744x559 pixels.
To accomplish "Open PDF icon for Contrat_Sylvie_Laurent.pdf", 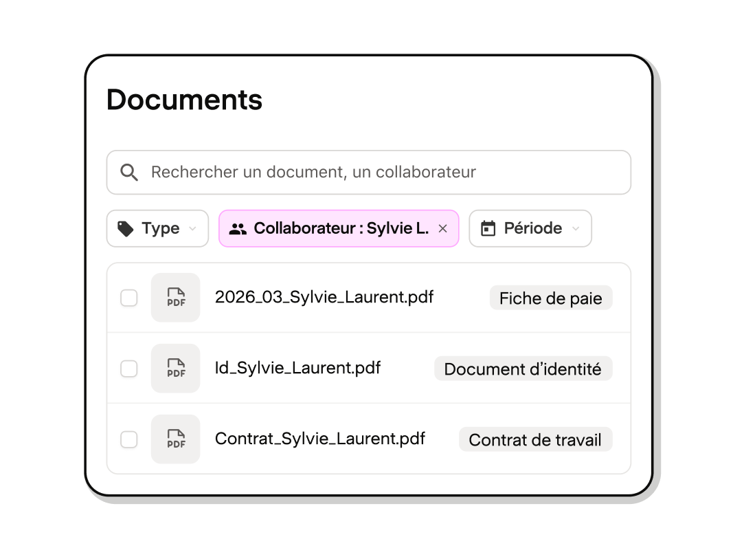I will point(176,439).
